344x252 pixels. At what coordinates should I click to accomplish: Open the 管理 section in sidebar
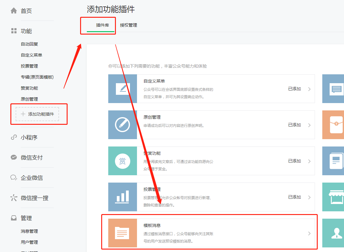coord(26,218)
